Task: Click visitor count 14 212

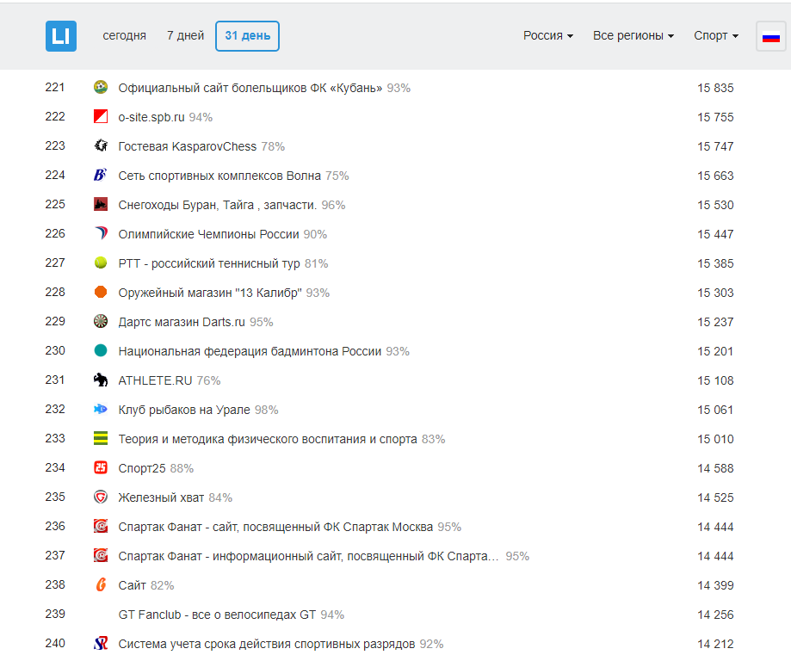Action: point(715,644)
